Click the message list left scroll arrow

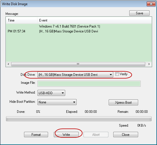point(8,64)
